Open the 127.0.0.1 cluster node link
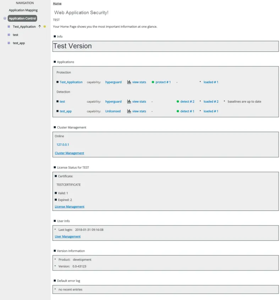The height and width of the screenshot is (300, 280). [x=63, y=144]
